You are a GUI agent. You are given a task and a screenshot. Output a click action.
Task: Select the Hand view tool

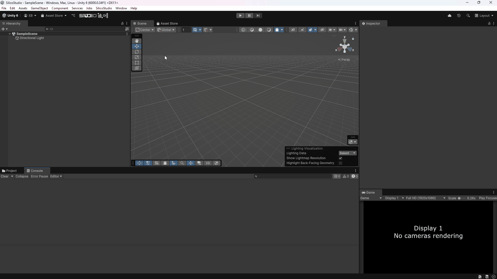pos(137,41)
